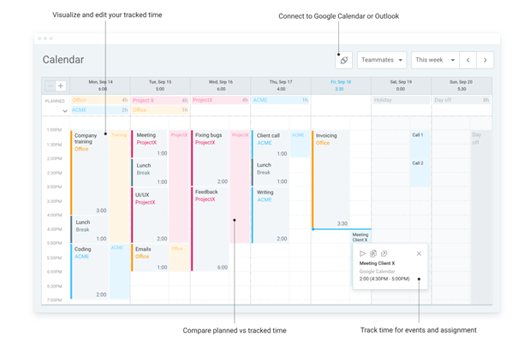The height and width of the screenshot is (343, 518).
Task: Open the This week dropdown
Action: click(434, 60)
